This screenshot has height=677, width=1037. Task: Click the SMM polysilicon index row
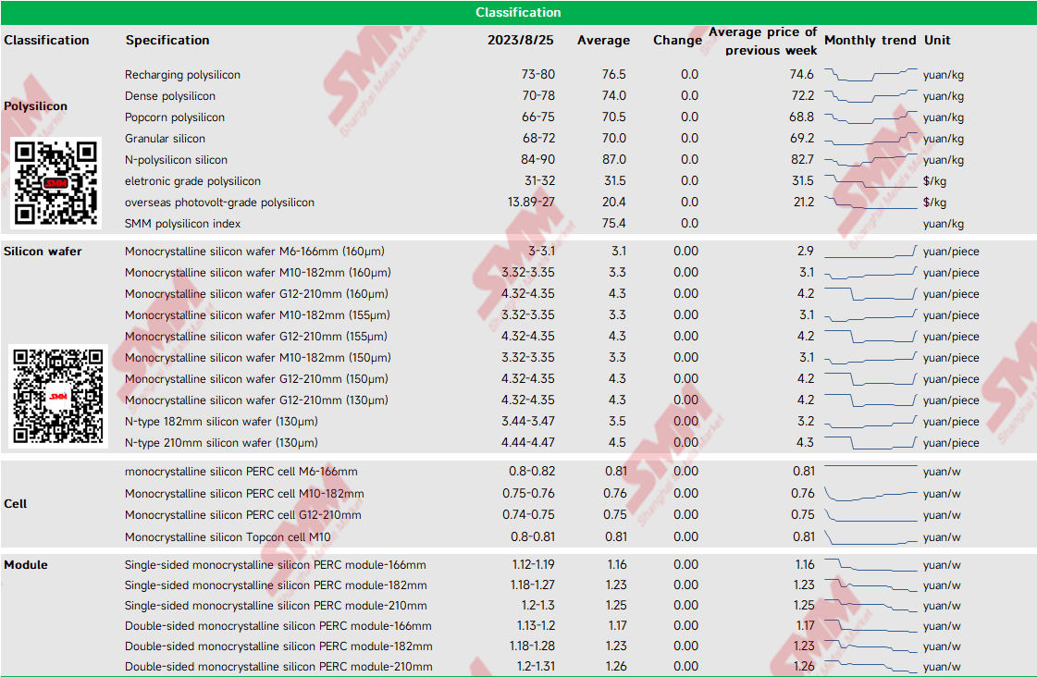[x=518, y=224]
